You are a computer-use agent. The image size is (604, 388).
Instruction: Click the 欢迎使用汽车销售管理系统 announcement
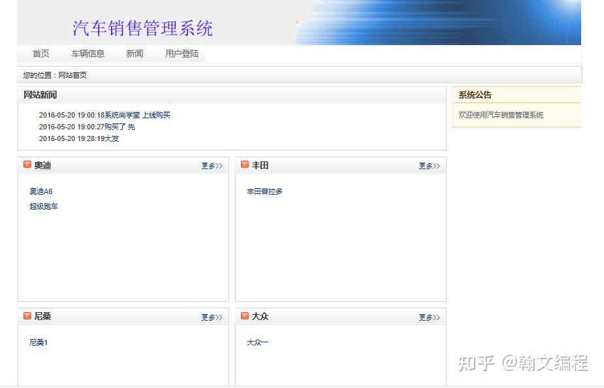[x=501, y=114]
